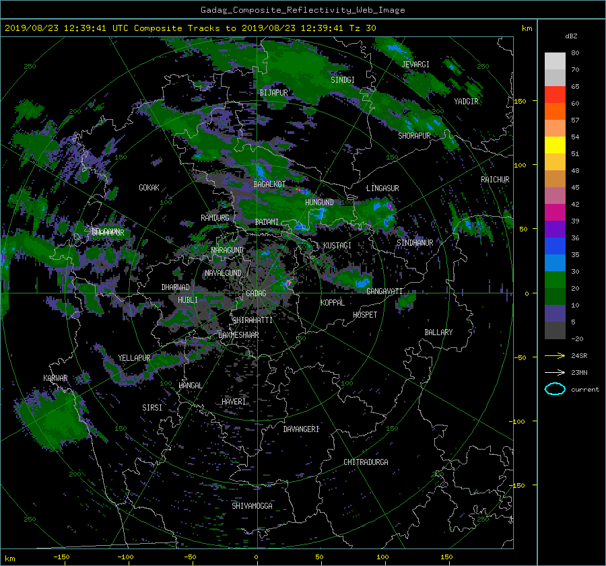Image resolution: width=606 pixels, height=566 pixels.
Task: Click the KUSTAGI city label
Action: tap(337, 246)
